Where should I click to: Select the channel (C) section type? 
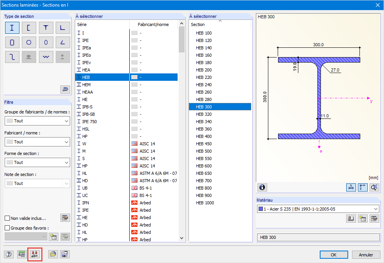(29, 28)
